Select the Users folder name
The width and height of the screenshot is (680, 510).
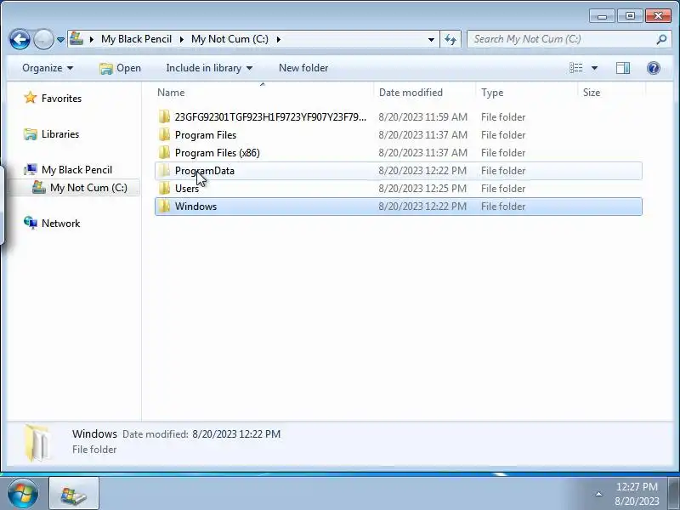[x=187, y=188]
